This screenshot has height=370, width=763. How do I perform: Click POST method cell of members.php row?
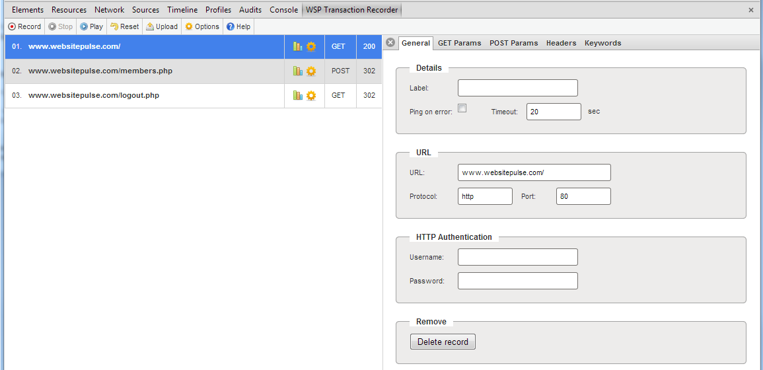tap(341, 71)
